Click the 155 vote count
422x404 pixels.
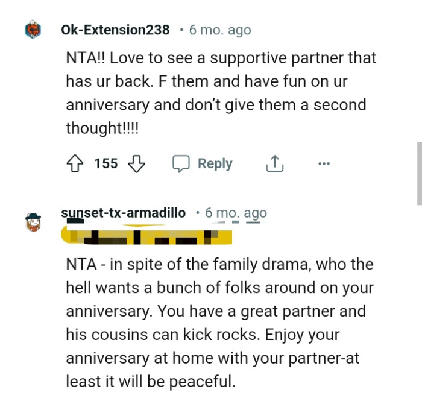click(106, 163)
